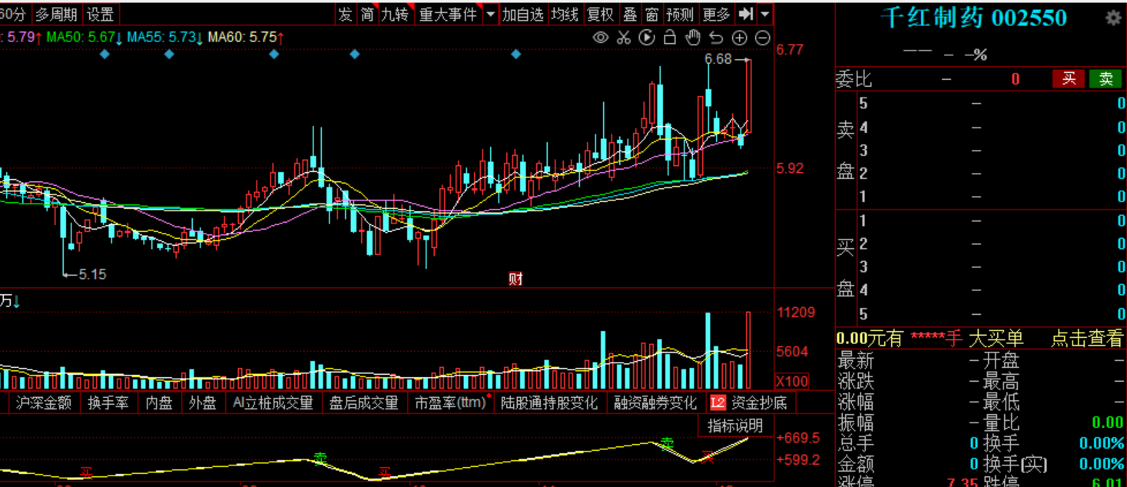Click the undo arrow icon
The width and height of the screenshot is (1127, 487).
tap(716, 38)
